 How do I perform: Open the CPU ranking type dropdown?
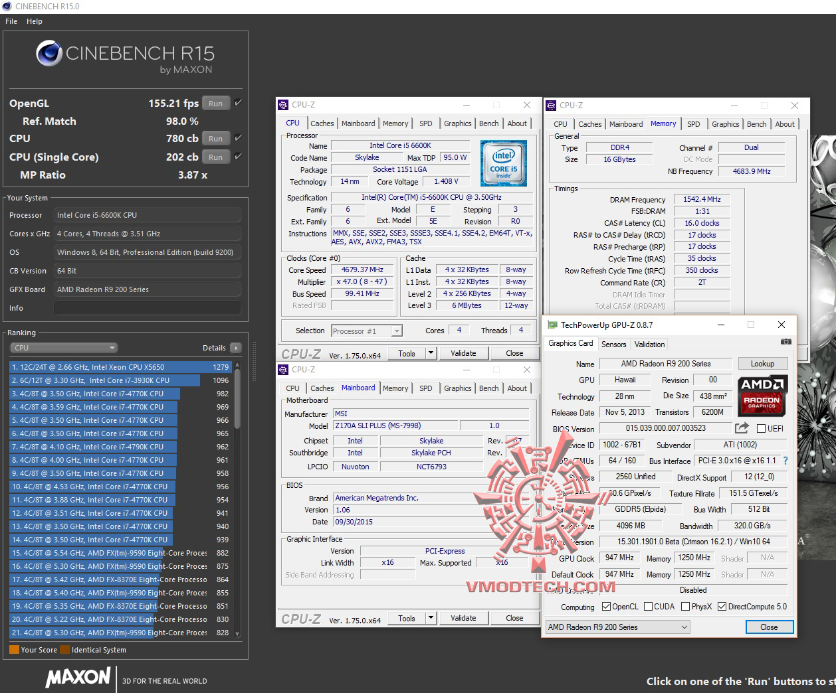click(x=64, y=348)
